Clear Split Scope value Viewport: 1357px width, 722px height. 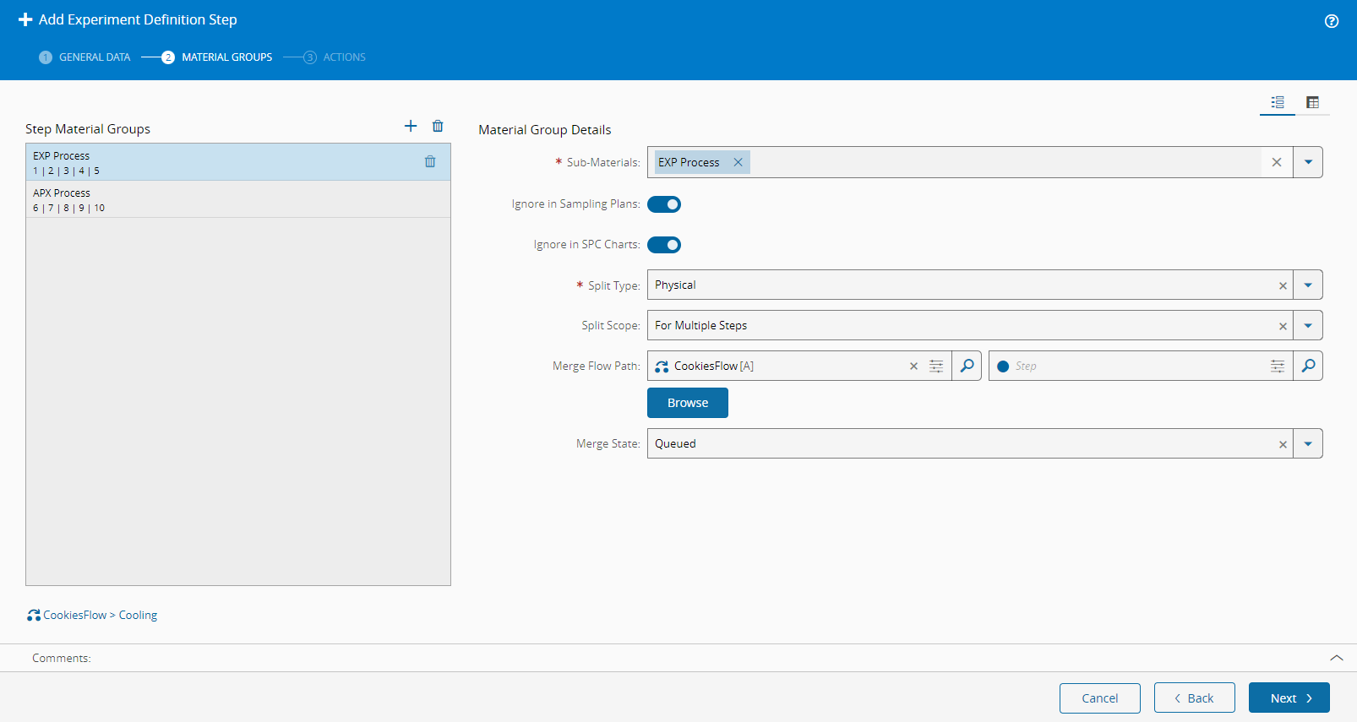point(1283,326)
